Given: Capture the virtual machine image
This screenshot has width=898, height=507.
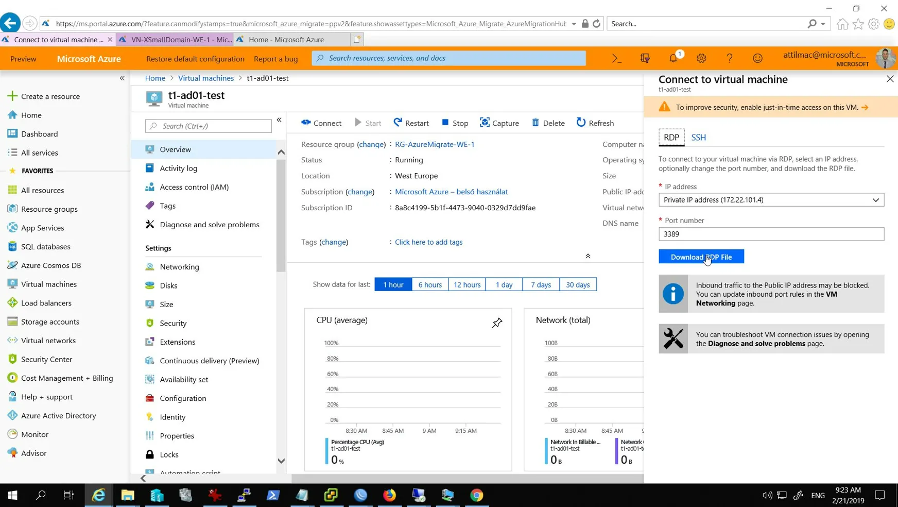Looking at the screenshot, I should point(499,123).
